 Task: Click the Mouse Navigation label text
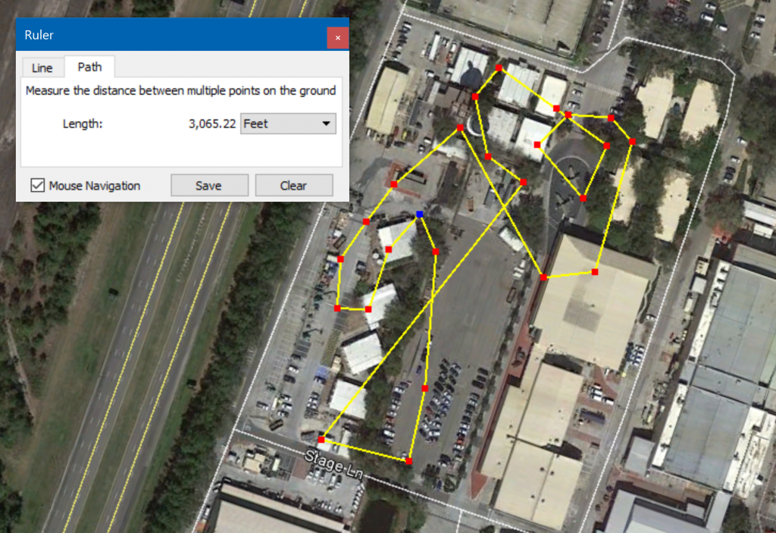point(95,186)
